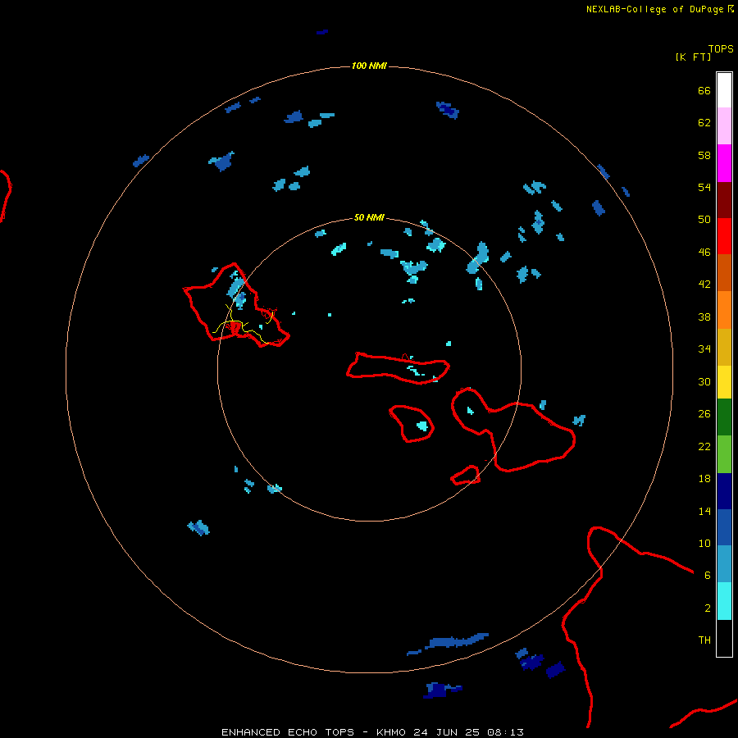
Task: Click the NEXLAB-College of DuPage text
Action: click(654, 9)
